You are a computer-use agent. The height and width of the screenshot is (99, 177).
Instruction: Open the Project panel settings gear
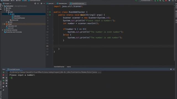coord(41,4)
